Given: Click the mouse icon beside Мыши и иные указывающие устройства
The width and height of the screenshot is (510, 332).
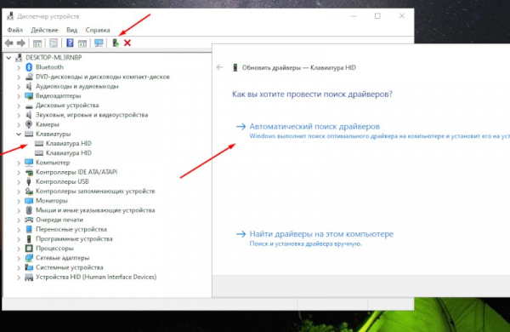Looking at the screenshot, I should tap(29, 210).
